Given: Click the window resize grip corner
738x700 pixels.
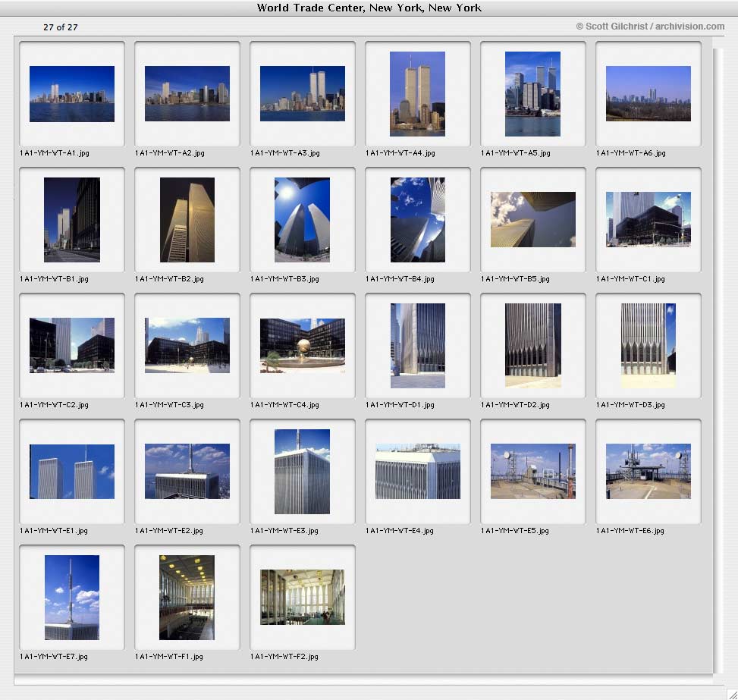Looking at the screenshot, I should (733, 695).
